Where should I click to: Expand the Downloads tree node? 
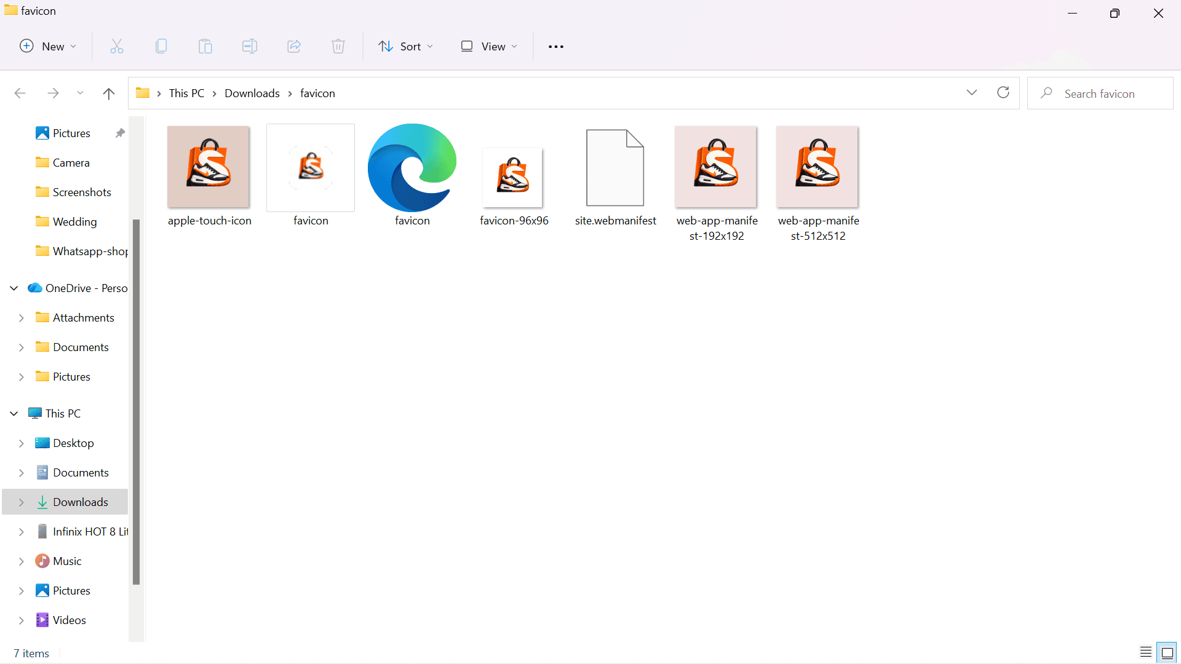(22, 502)
